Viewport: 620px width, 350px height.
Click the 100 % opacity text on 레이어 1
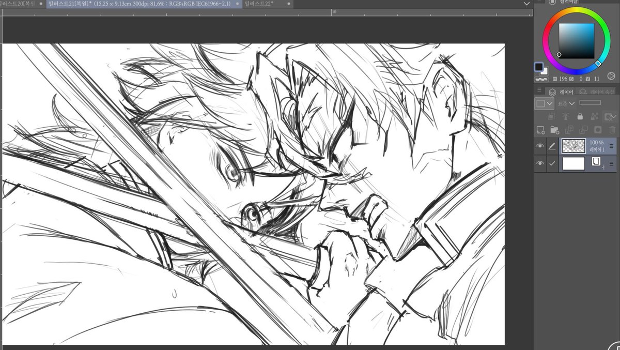597,142
